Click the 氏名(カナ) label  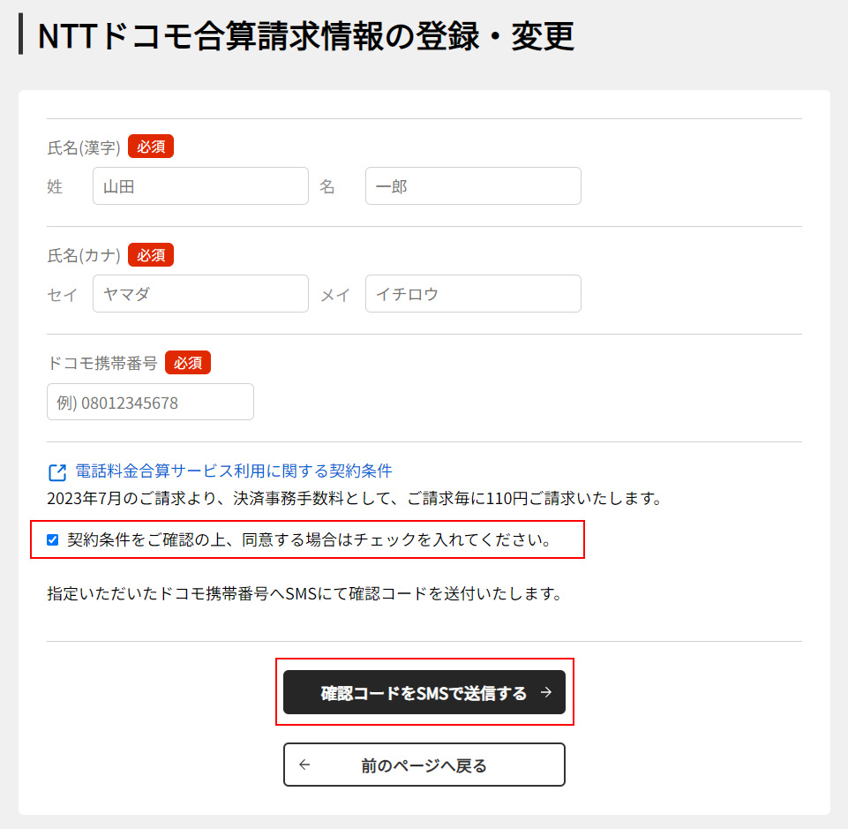coord(84,255)
